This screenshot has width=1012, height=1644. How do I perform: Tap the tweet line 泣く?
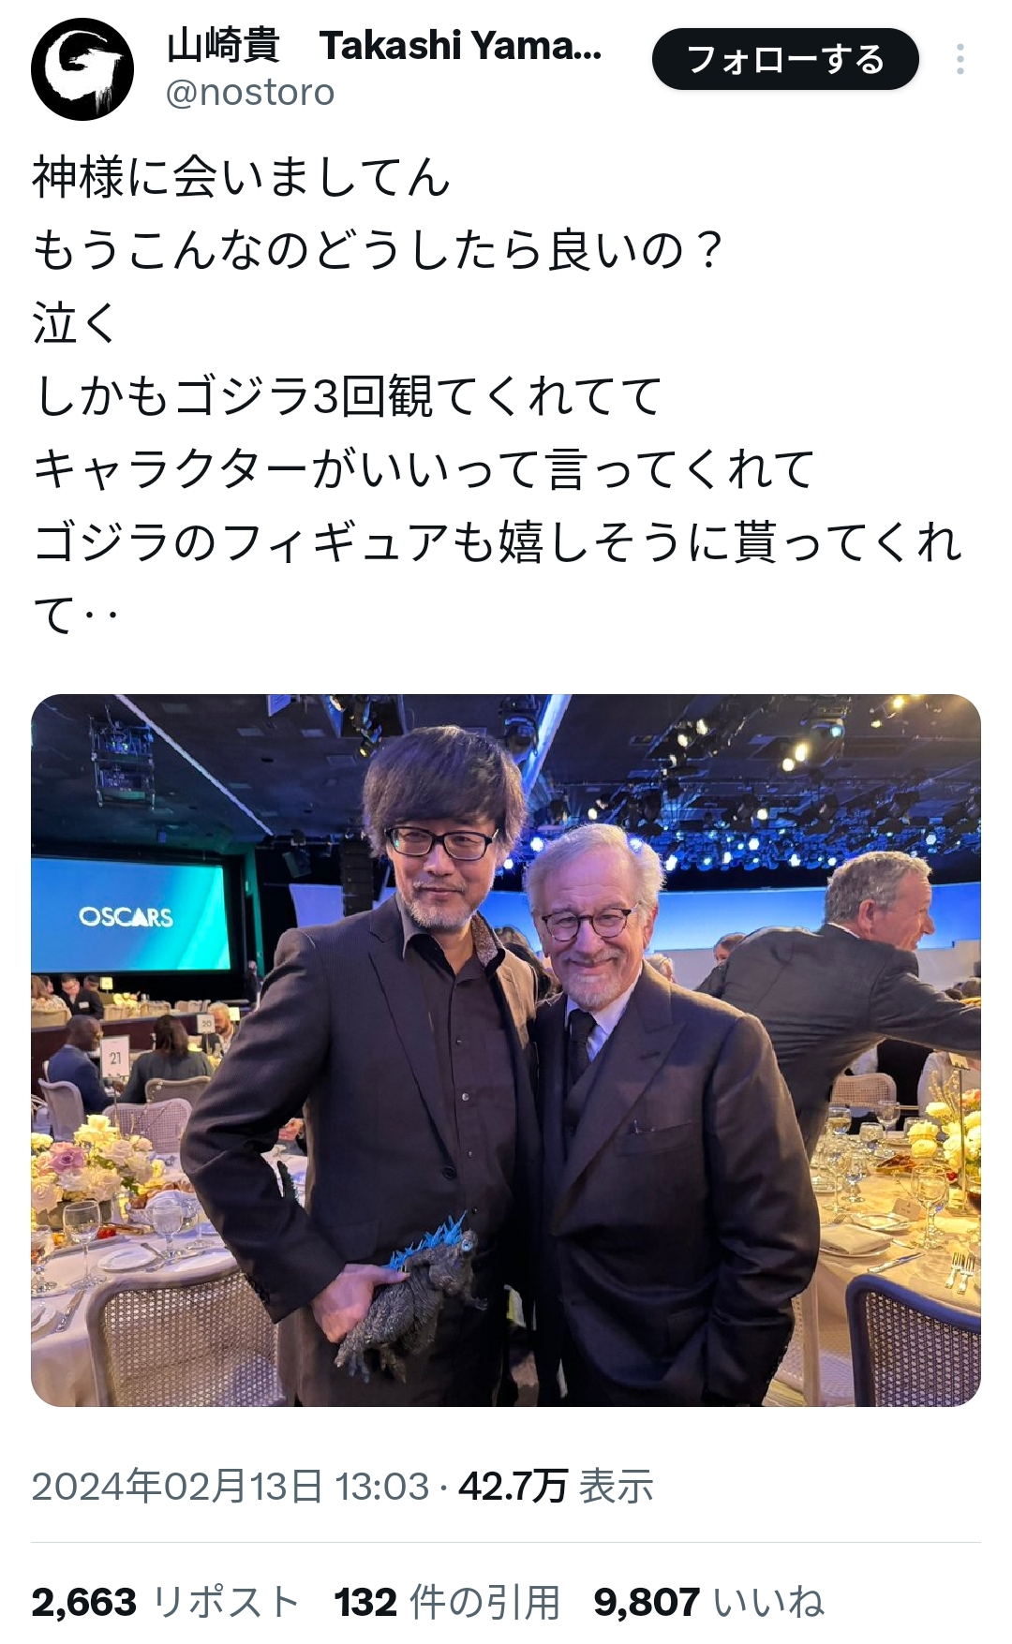[x=75, y=323]
